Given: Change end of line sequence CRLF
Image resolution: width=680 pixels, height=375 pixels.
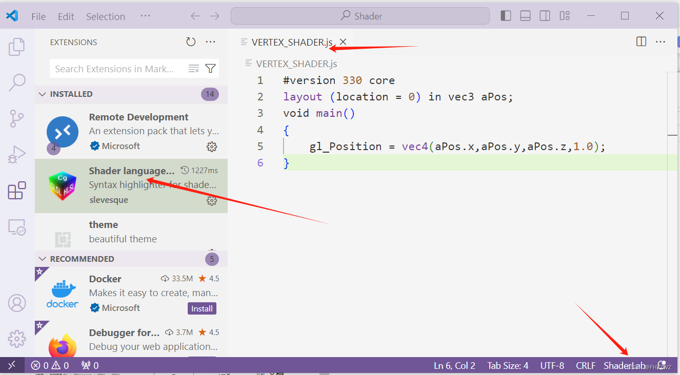Looking at the screenshot, I should pyautogui.click(x=586, y=365).
